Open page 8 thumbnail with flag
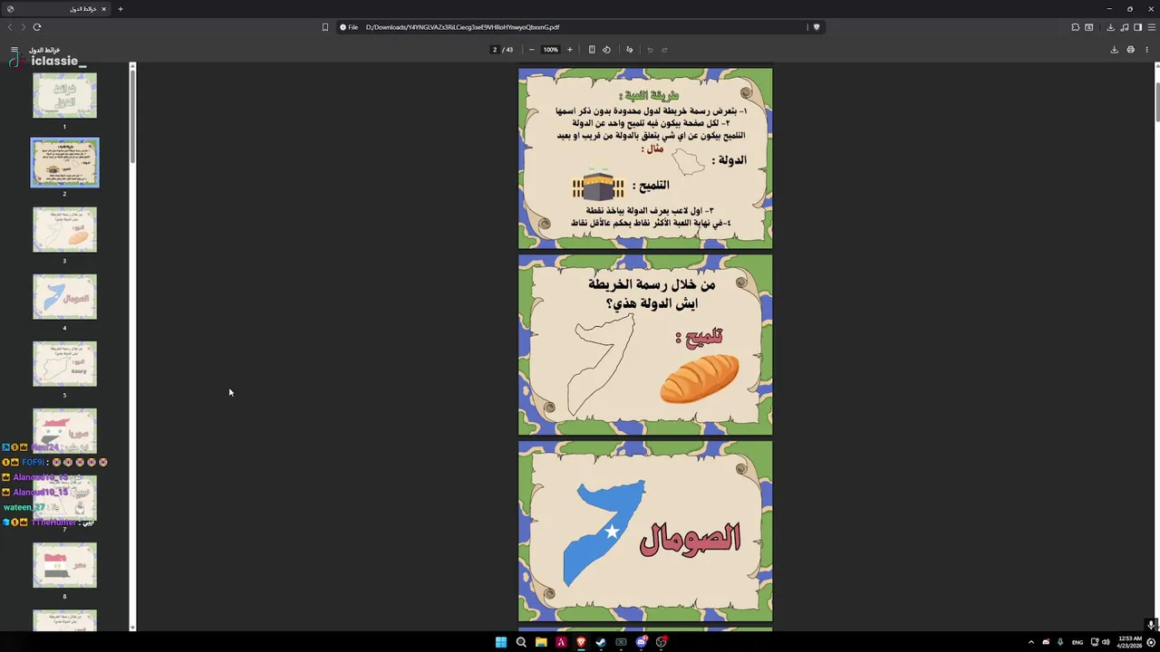 (64, 564)
